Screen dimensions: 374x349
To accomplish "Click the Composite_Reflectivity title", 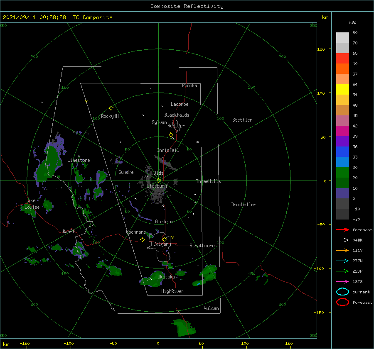I will 187,6.
